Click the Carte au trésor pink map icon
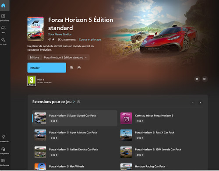Viewport: 219px width, 171px height. [x=126, y=118]
